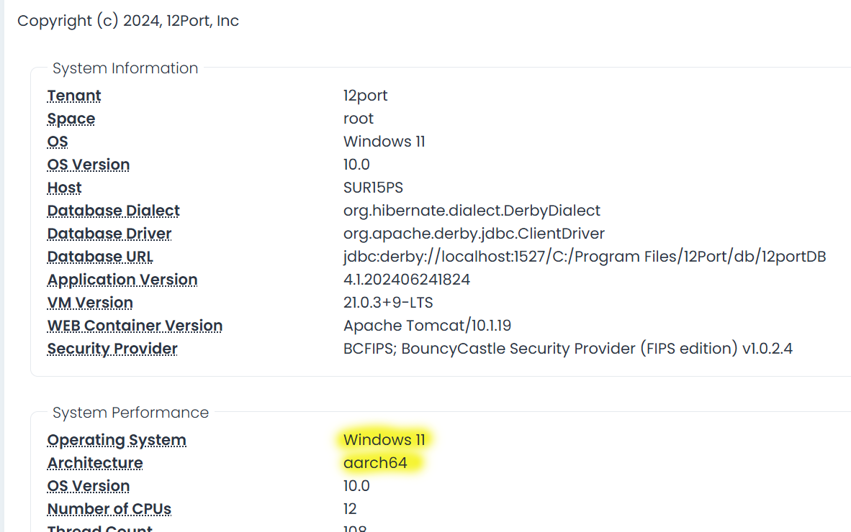Click the Tenant label

click(74, 96)
